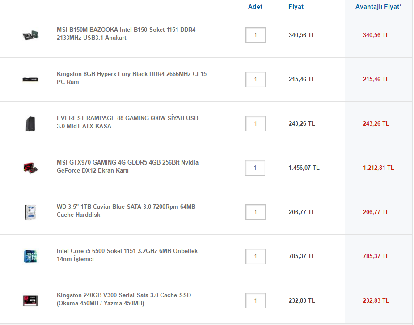Image resolution: width=414 pixels, height=325 pixels.
Task: Click quantity input for Kingston V300 SSD
Action: pyautogui.click(x=255, y=300)
